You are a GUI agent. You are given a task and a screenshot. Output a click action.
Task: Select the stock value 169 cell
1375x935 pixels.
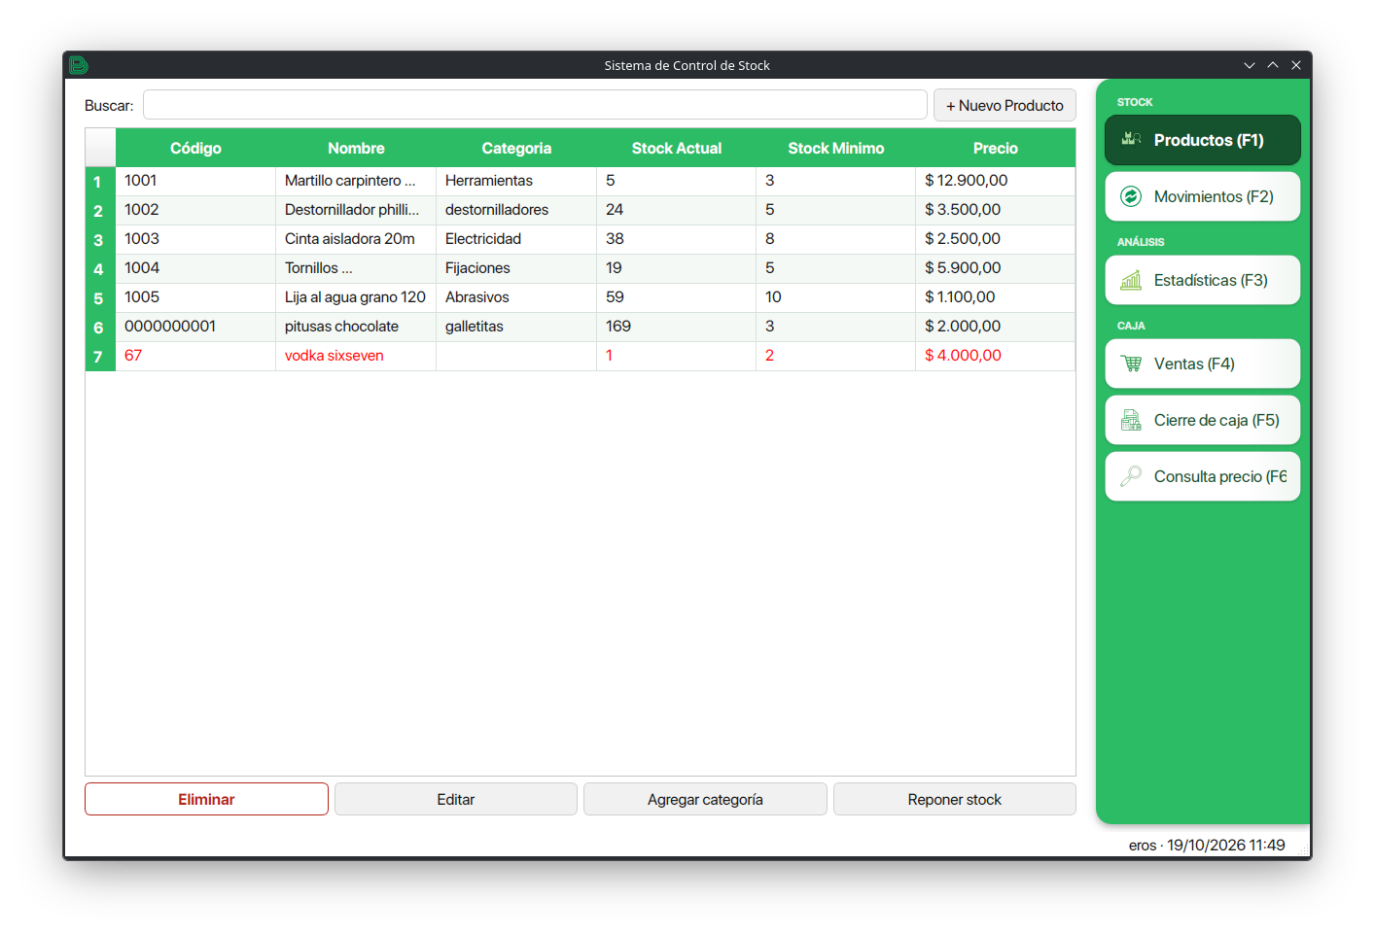point(677,327)
